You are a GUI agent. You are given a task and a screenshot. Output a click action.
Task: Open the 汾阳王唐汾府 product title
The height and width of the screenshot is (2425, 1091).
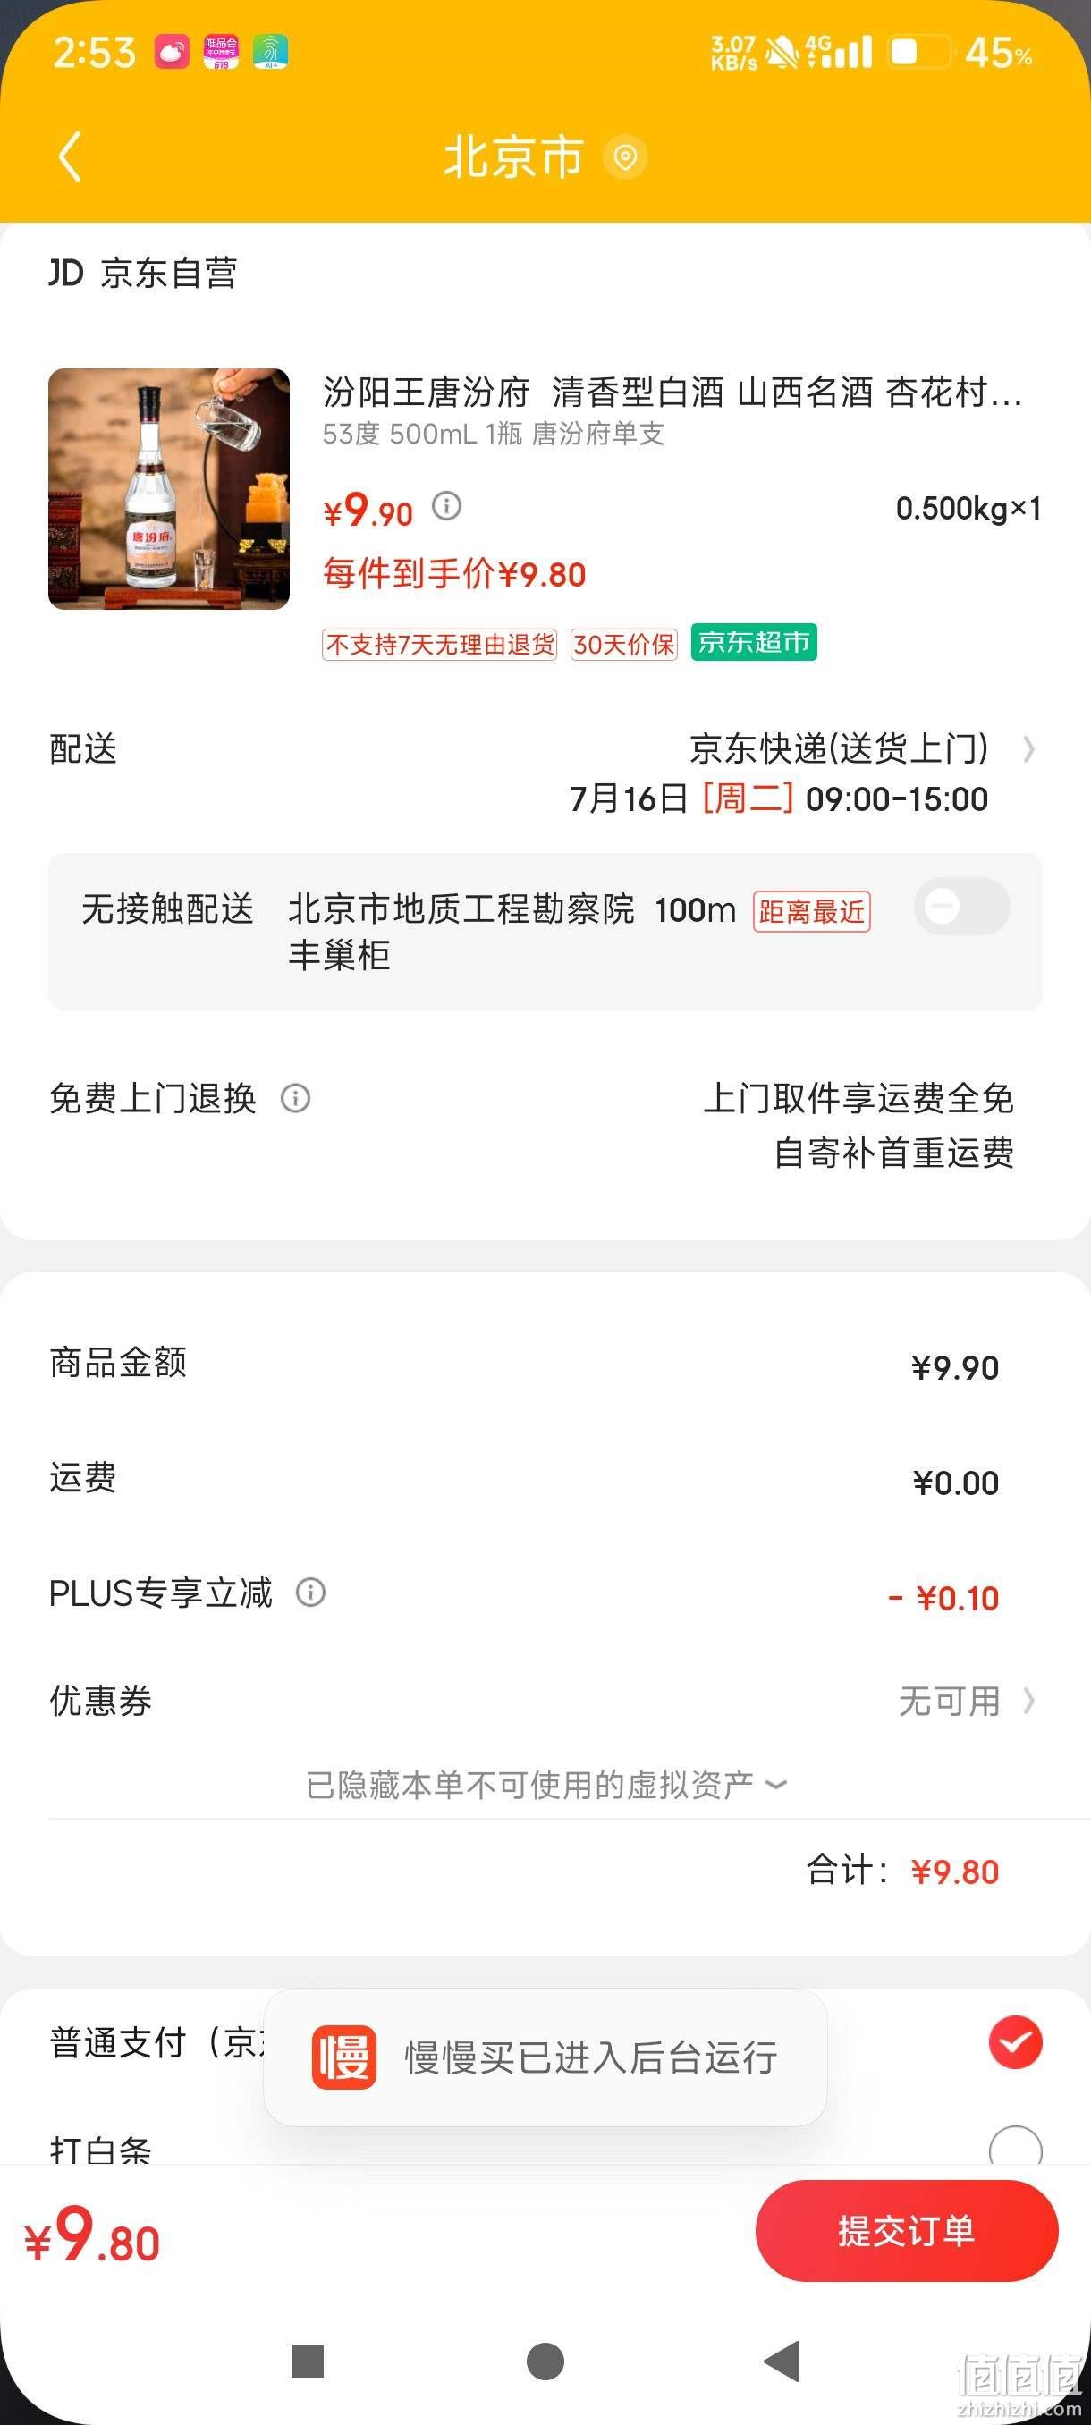(672, 393)
